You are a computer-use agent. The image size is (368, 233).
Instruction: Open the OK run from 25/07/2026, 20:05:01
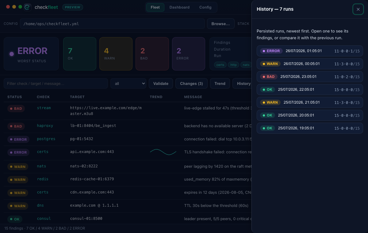pos(310,115)
